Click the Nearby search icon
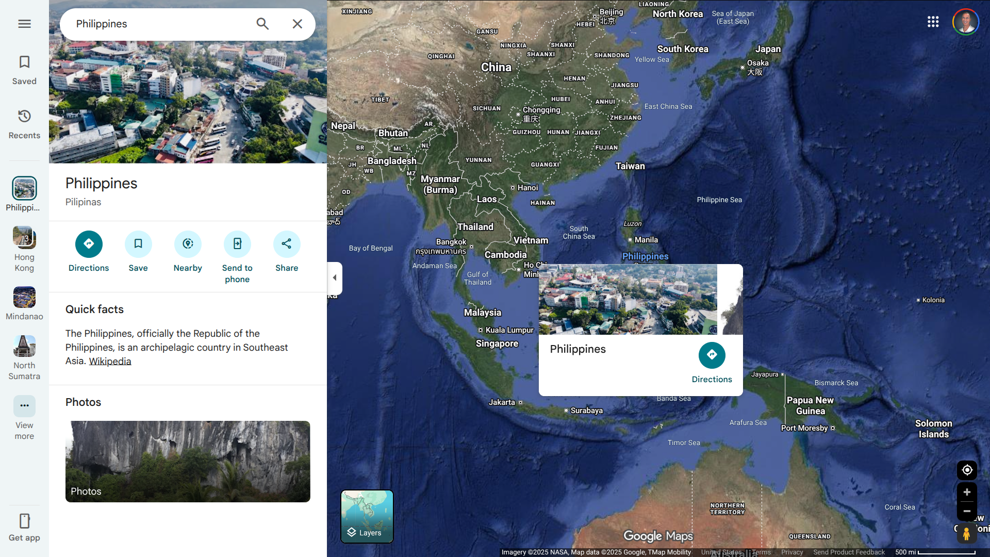This screenshot has height=557, width=990. click(188, 244)
